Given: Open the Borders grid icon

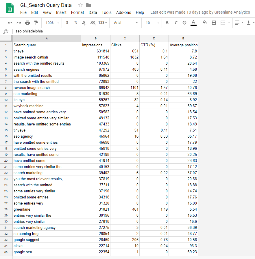Looking at the screenshot, I should tap(214, 23).
